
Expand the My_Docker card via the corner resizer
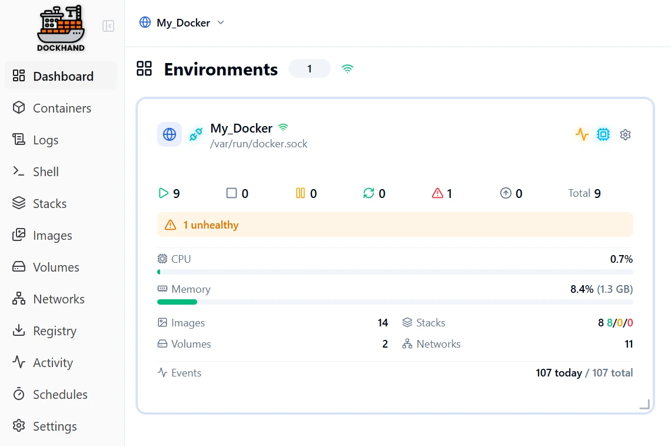(643, 405)
